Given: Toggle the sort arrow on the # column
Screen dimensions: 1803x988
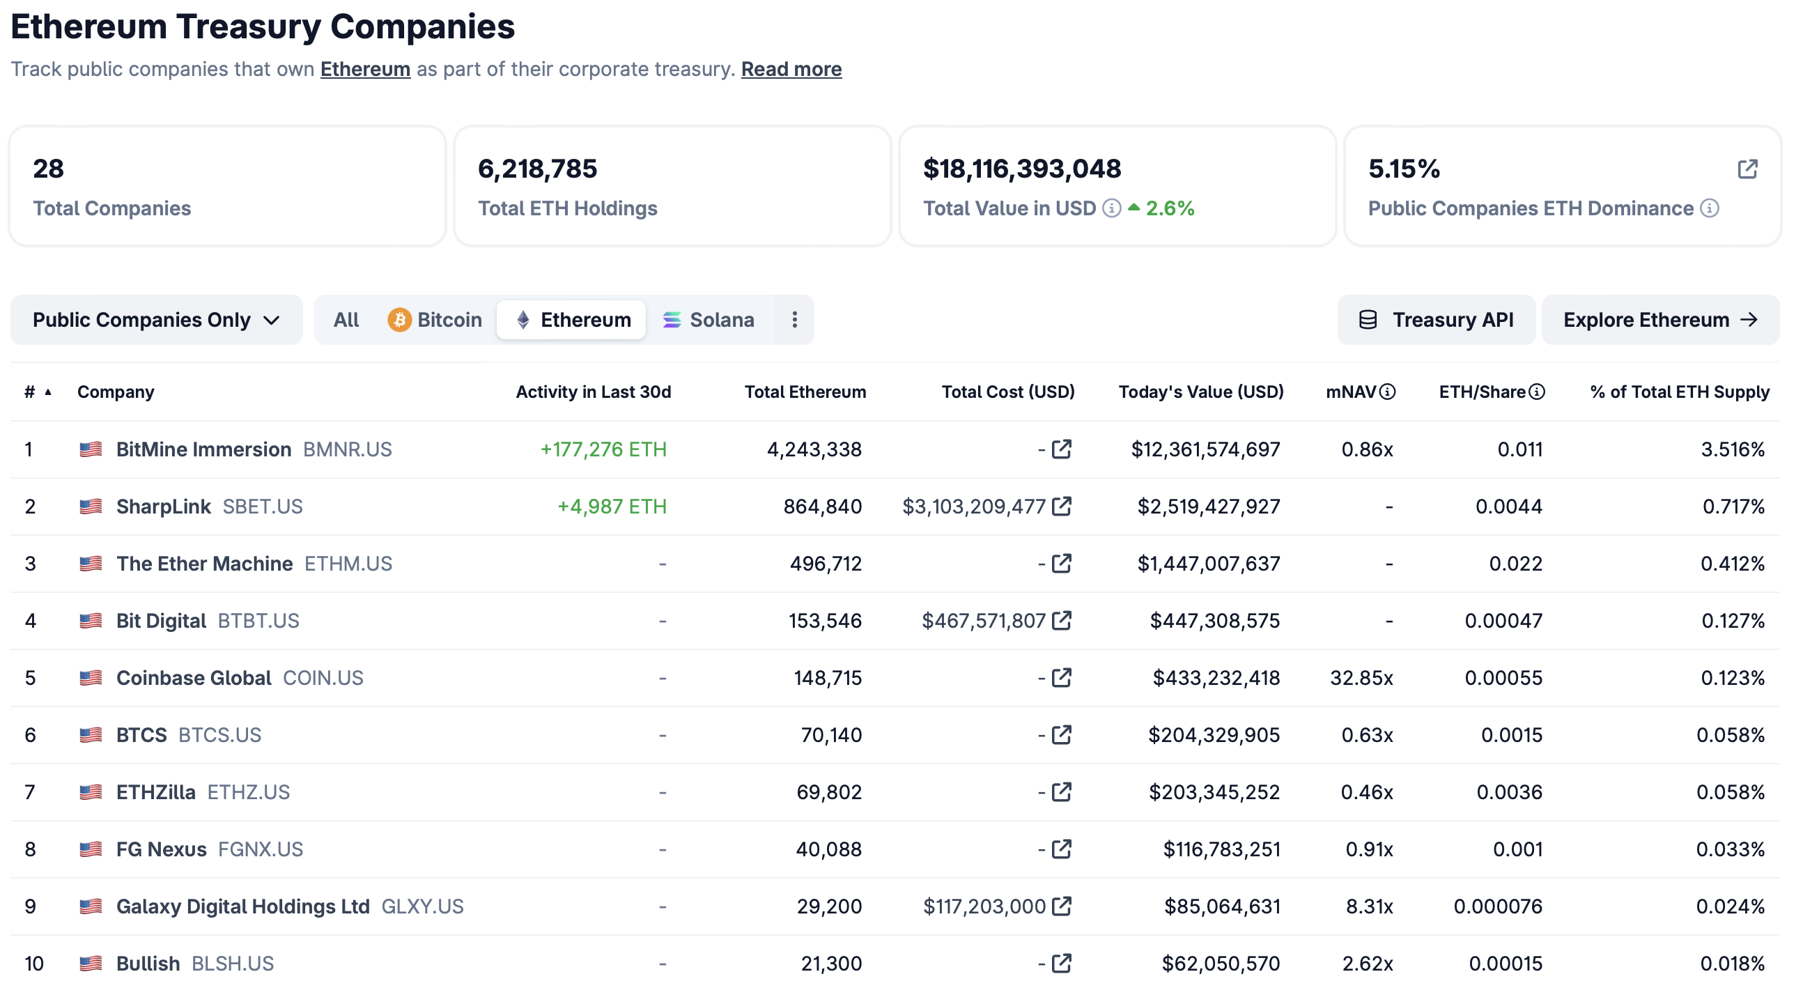Looking at the screenshot, I should (47, 393).
